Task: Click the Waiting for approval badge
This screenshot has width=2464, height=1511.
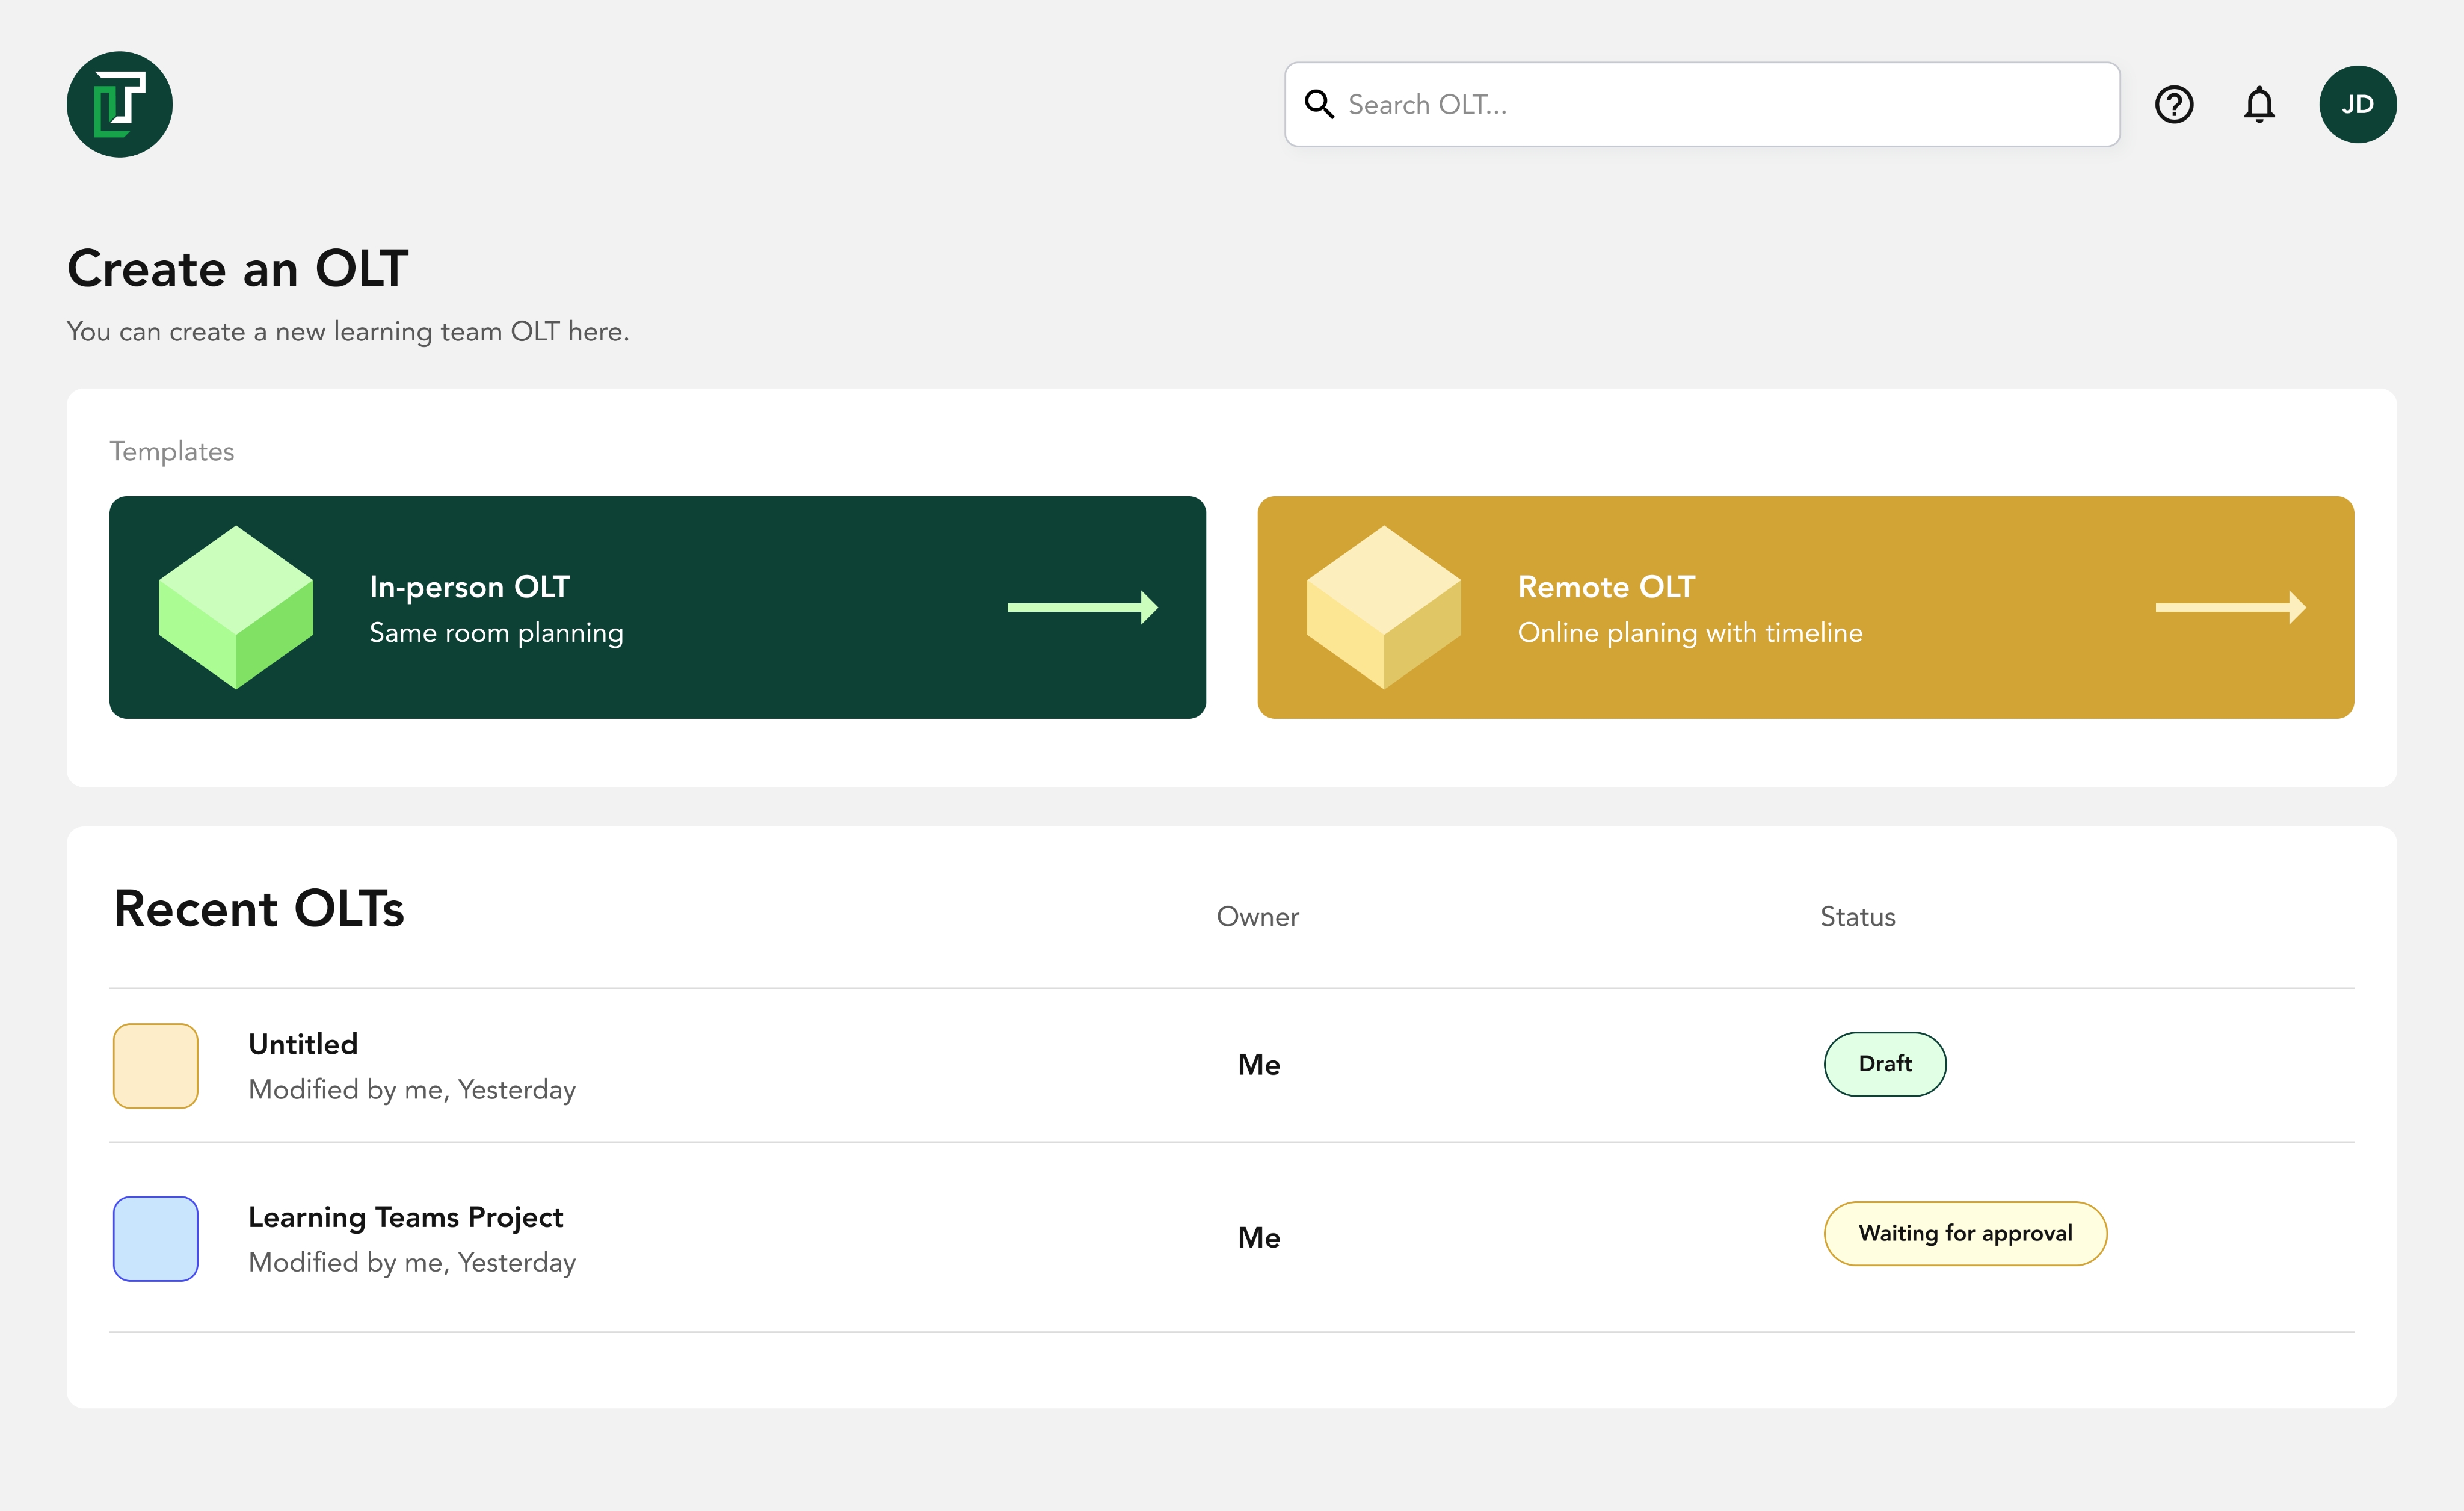Action: coord(1964,1233)
